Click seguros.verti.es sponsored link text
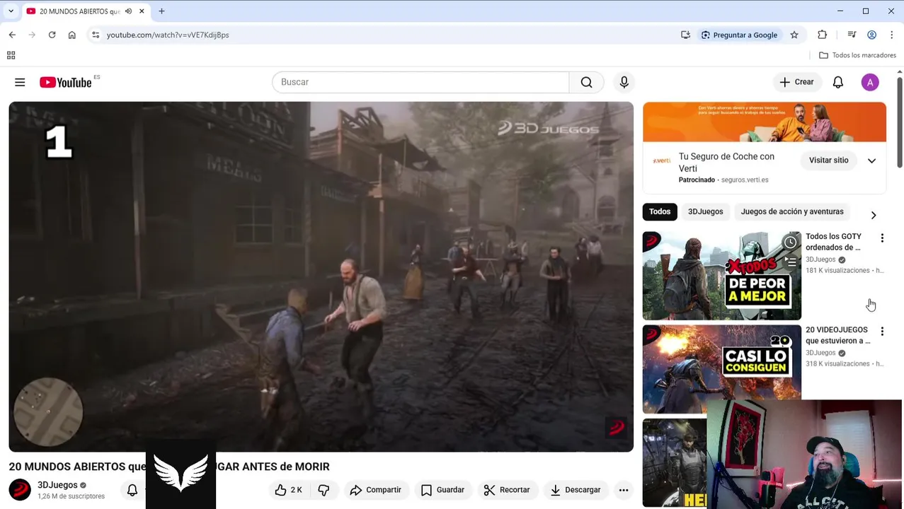Image resolution: width=904 pixels, height=509 pixels. point(745,180)
